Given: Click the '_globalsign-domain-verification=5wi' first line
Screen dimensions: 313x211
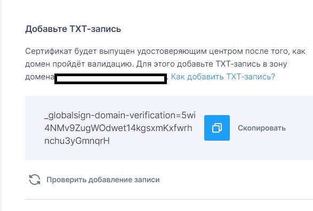Looking at the screenshot, I should pos(120,115).
